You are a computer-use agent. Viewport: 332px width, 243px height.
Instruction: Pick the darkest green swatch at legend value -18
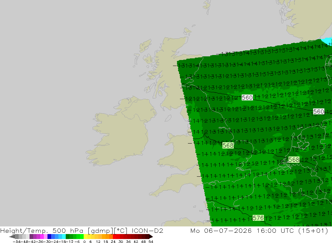[67, 236]
